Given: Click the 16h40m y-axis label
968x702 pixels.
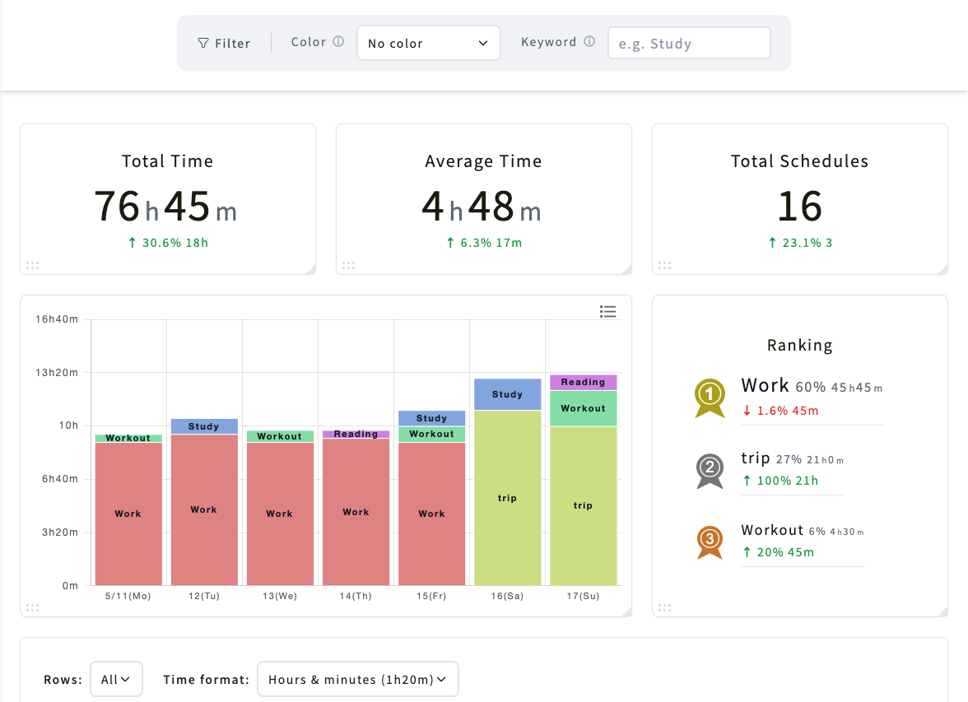Looking at the screenshot, I should 57,319.
